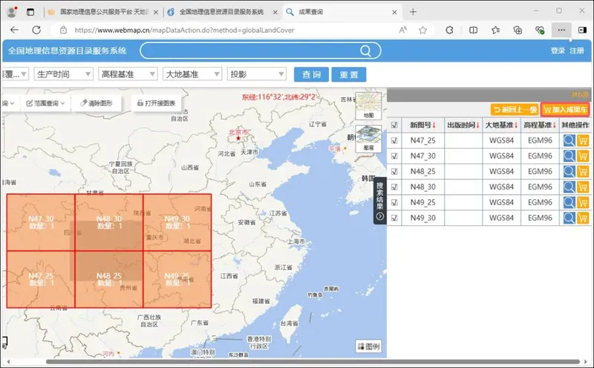This screenshot has height=368, width=594.
Task: Sort the table by 高程基准 column
Action: point(540,125)
